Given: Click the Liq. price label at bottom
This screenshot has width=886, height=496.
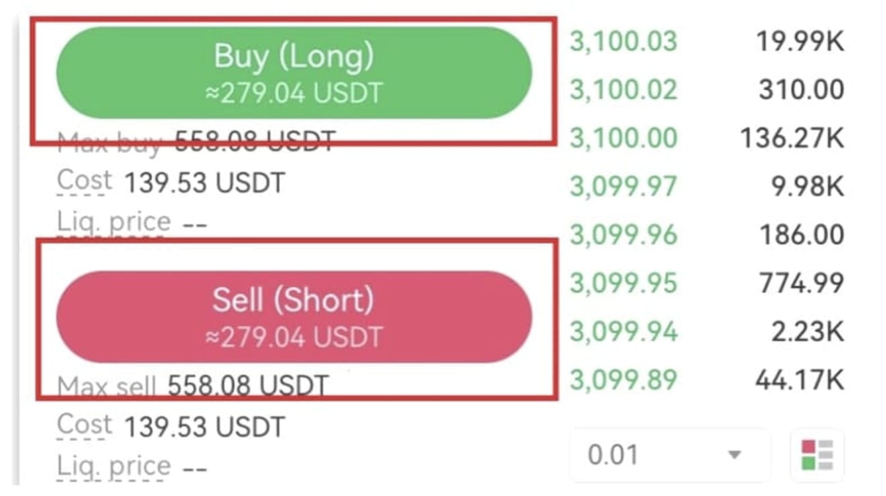Looking at the screenshot, I should tap(114, 466).
